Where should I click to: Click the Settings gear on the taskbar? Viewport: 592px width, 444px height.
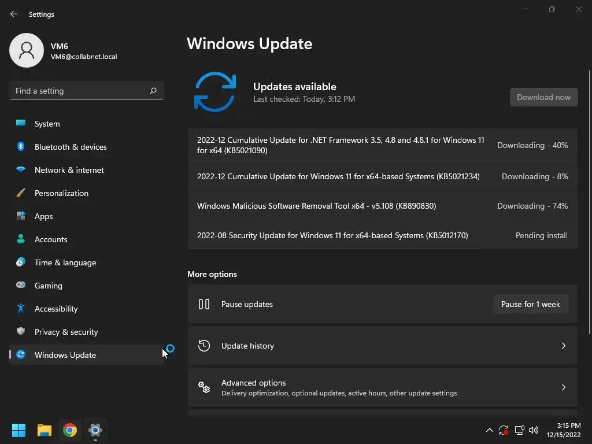click(x=95, y=430)
